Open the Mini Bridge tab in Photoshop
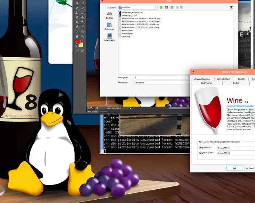Image resolution: width=255 pixels, height=203 pixels. (92, 112)
